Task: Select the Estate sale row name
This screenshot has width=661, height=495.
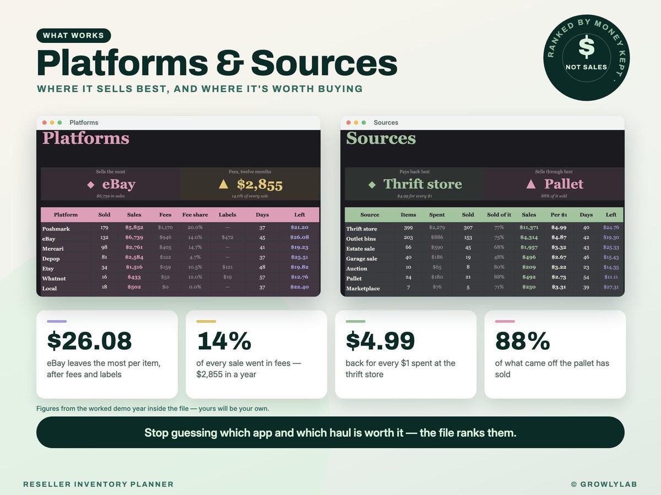Action: [360, 249]
